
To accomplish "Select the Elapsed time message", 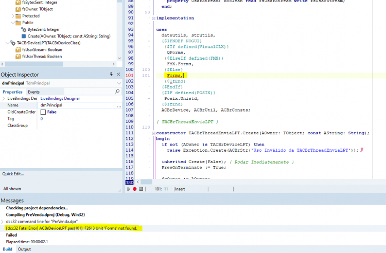I will pos(27,242).
